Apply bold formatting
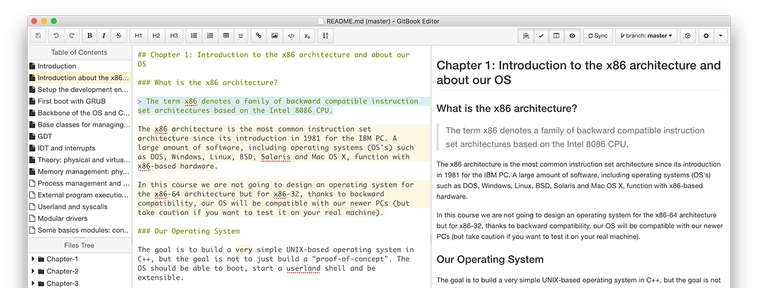Viewport: 758px width, 288px height. pos(90,36)
